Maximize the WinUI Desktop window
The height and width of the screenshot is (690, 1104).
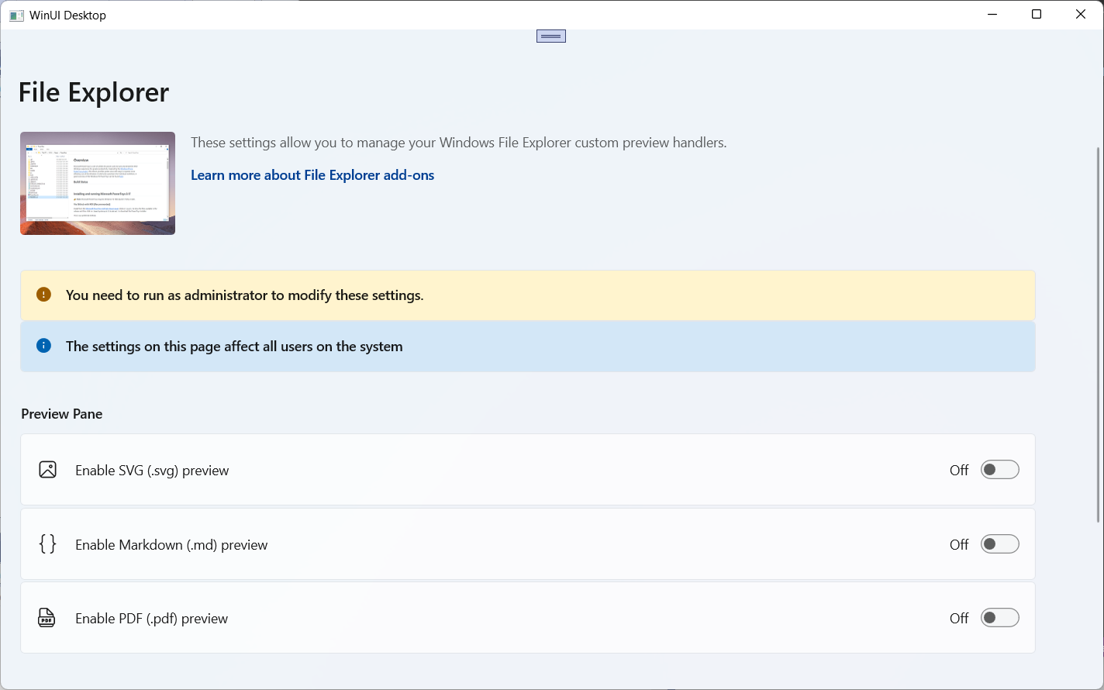[x=1037, y=15]
